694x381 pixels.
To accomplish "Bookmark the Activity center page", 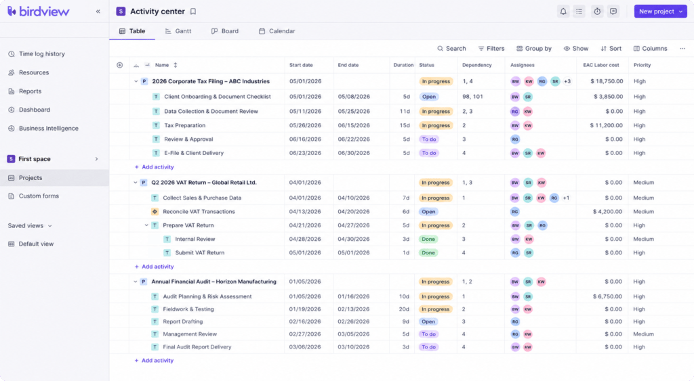I will tap(193, 12).
